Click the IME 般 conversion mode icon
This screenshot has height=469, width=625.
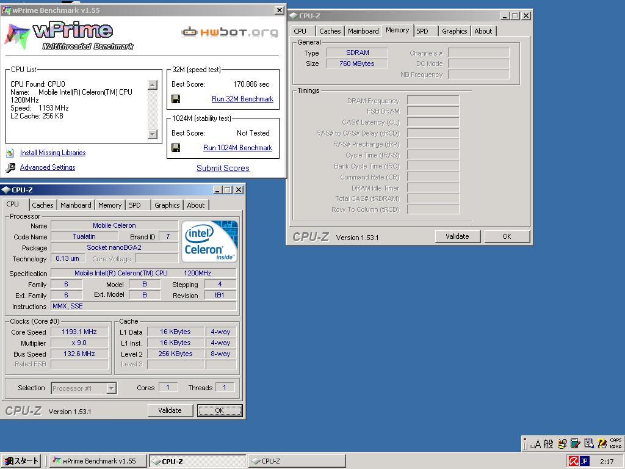[549, 443]
